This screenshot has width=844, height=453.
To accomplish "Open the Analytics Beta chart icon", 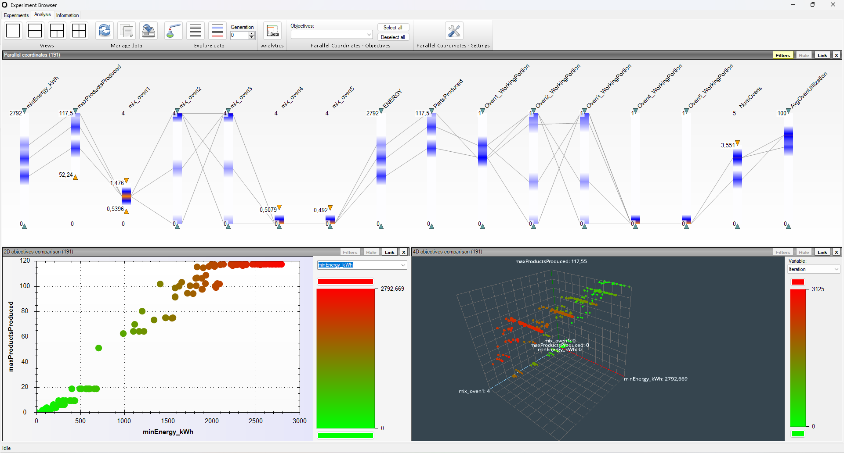I will 272,31.
